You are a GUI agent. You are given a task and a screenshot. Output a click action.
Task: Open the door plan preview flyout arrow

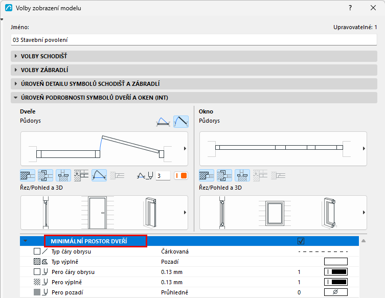coord(185,149)
